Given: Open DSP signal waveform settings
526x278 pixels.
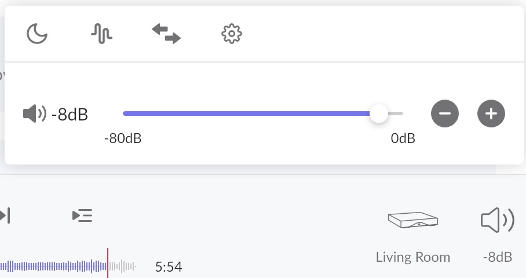Looking at the screenshot, I should (101, 34).
